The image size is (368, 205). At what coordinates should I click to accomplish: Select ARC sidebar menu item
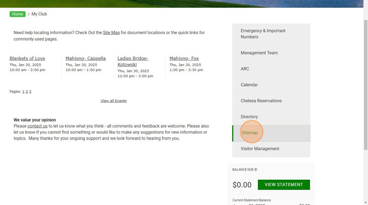(245, 69)
